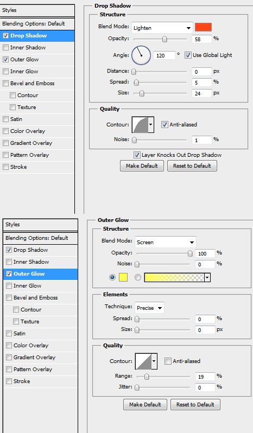Open the Drop Shadow Blend Mode dropdown
Screen dimensions: 253x433
click(162, 28)
